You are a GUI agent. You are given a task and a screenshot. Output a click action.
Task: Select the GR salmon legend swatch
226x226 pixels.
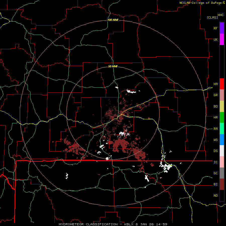222,95
